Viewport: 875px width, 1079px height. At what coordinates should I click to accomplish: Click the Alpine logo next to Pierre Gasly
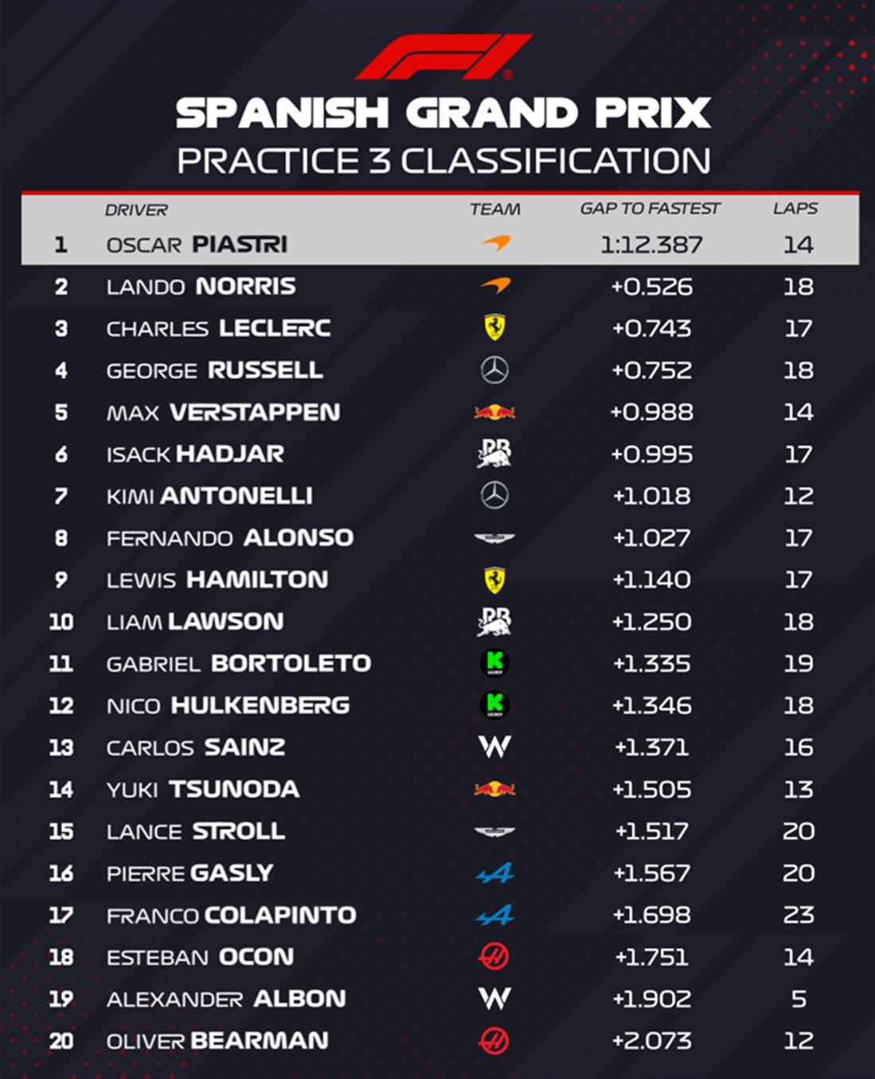pos(494,873)
